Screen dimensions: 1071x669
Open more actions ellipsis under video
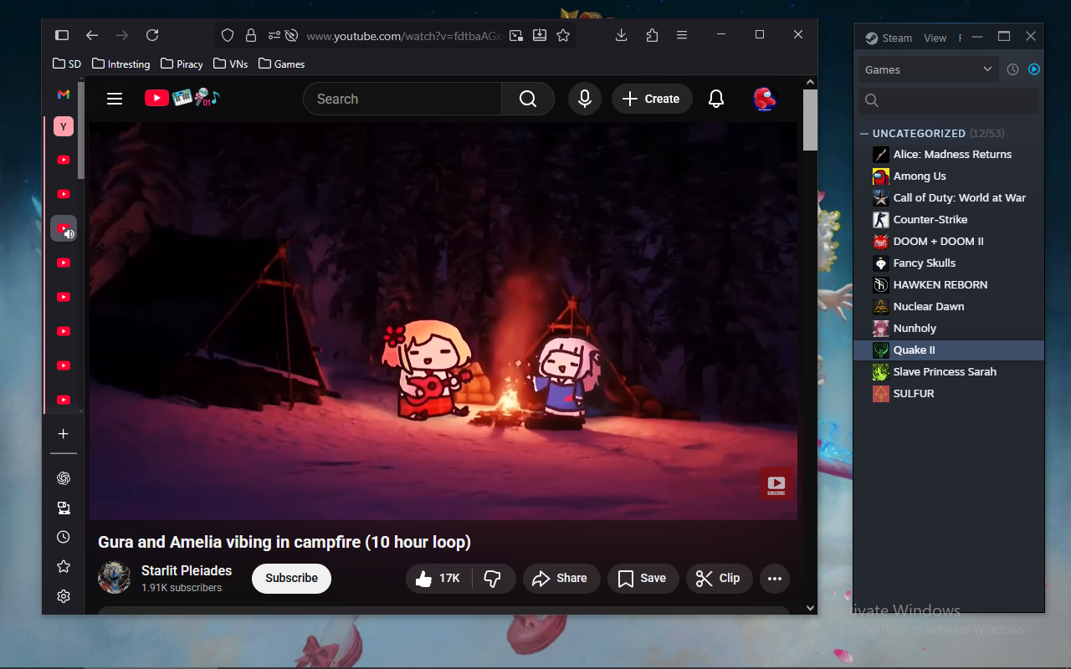(x=775, y=579)
